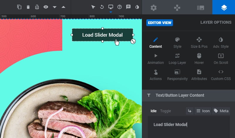This screenshot has width=235, height=138.
Task: Move layer up with up arrow
Action: click(x=63, y=7)
